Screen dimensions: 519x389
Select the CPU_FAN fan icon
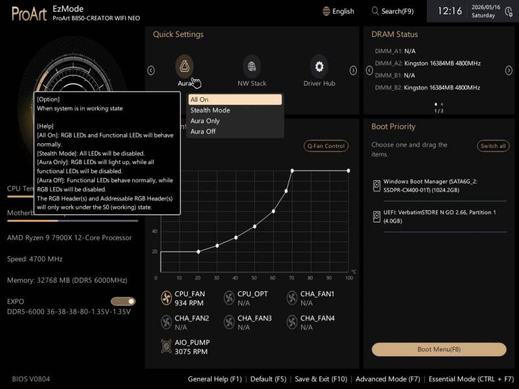coord(166,298)
